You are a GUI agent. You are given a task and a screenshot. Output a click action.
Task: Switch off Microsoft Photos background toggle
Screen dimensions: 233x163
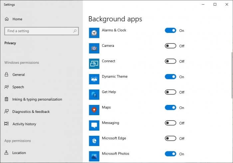tap(170, 154)
